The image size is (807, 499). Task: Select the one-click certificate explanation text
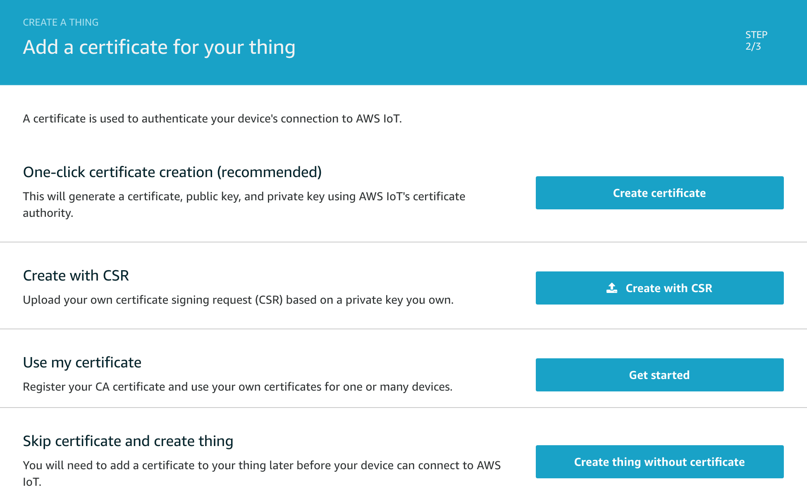244,205
